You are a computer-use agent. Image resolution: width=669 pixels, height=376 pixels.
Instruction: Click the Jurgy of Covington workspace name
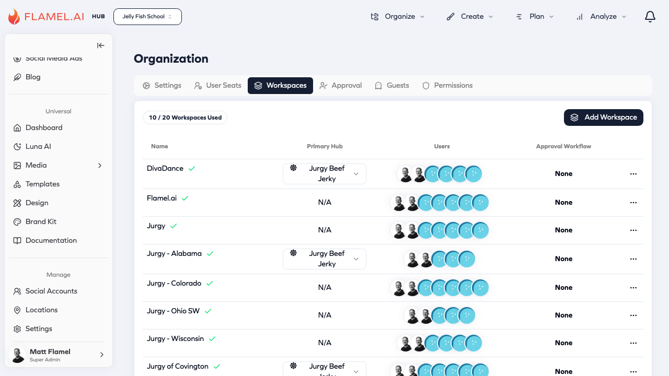[178, 367]
